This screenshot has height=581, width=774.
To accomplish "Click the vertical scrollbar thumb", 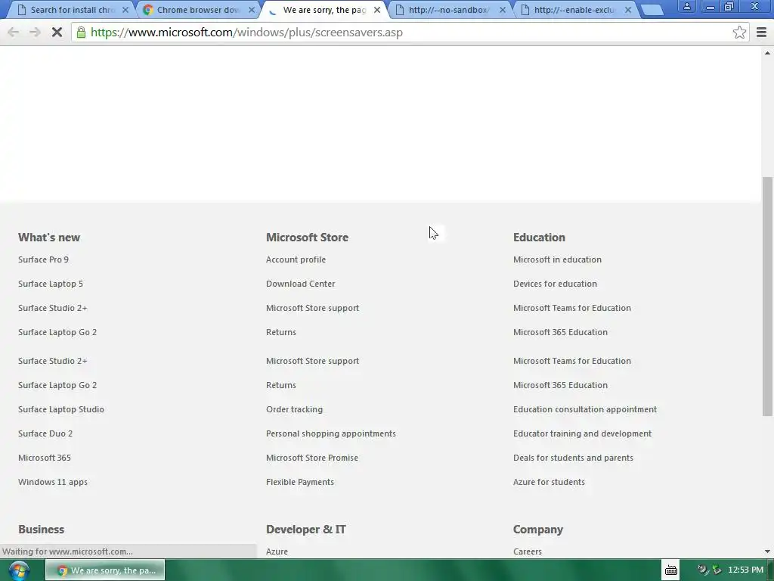I will (767, 297).
